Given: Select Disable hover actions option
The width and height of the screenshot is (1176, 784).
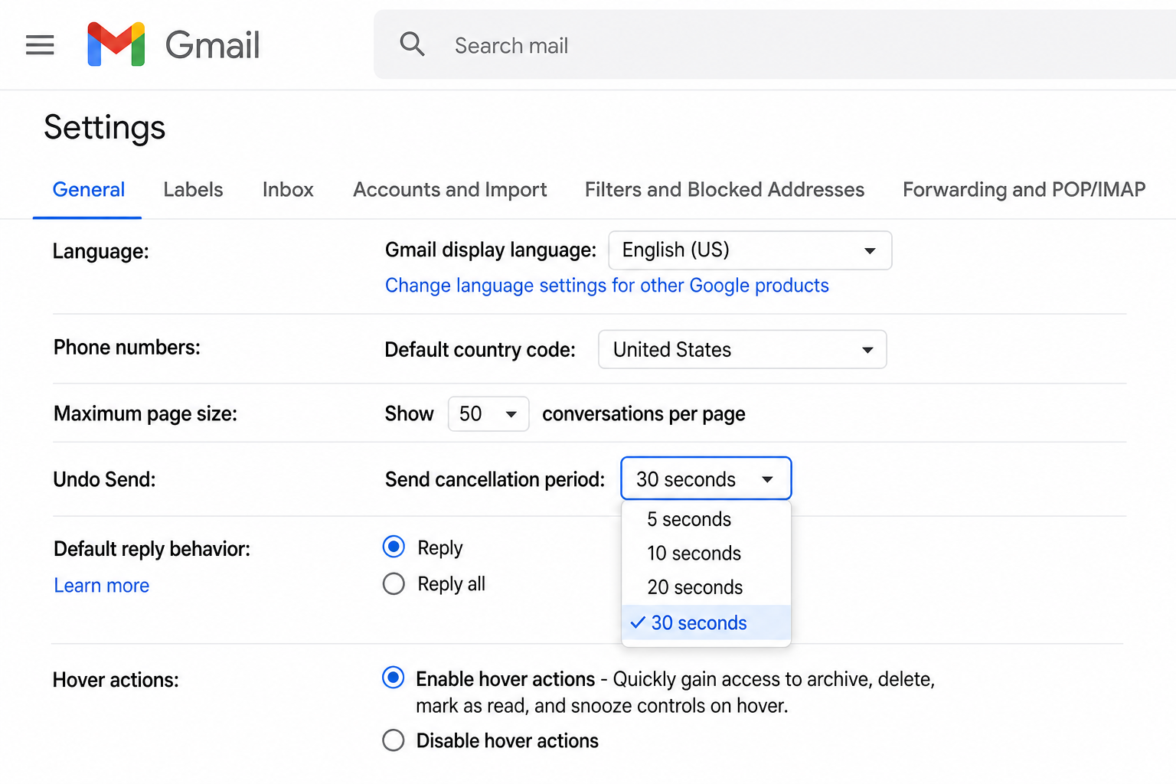Looking at the screenshot, I should click(x=394, y=740).
